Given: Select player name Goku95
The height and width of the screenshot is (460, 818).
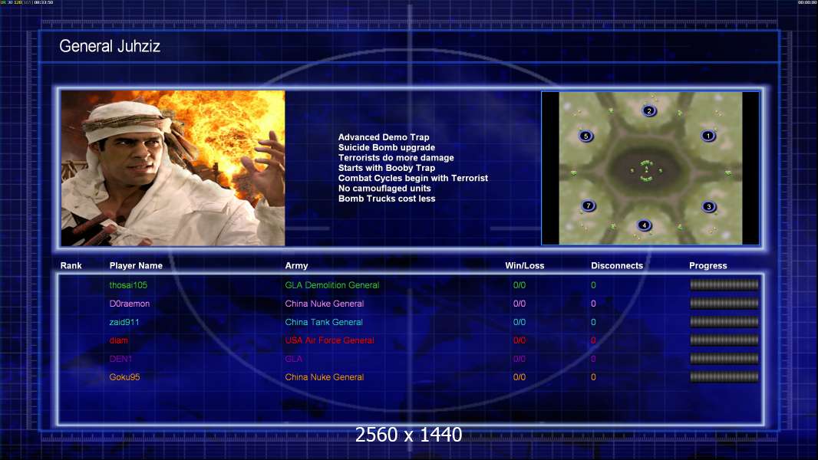Looking at the screenshot, I should (124, 377).
